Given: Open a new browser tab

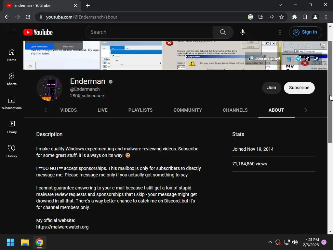Looking at the screenshot, I should click(x=88, y=6).
